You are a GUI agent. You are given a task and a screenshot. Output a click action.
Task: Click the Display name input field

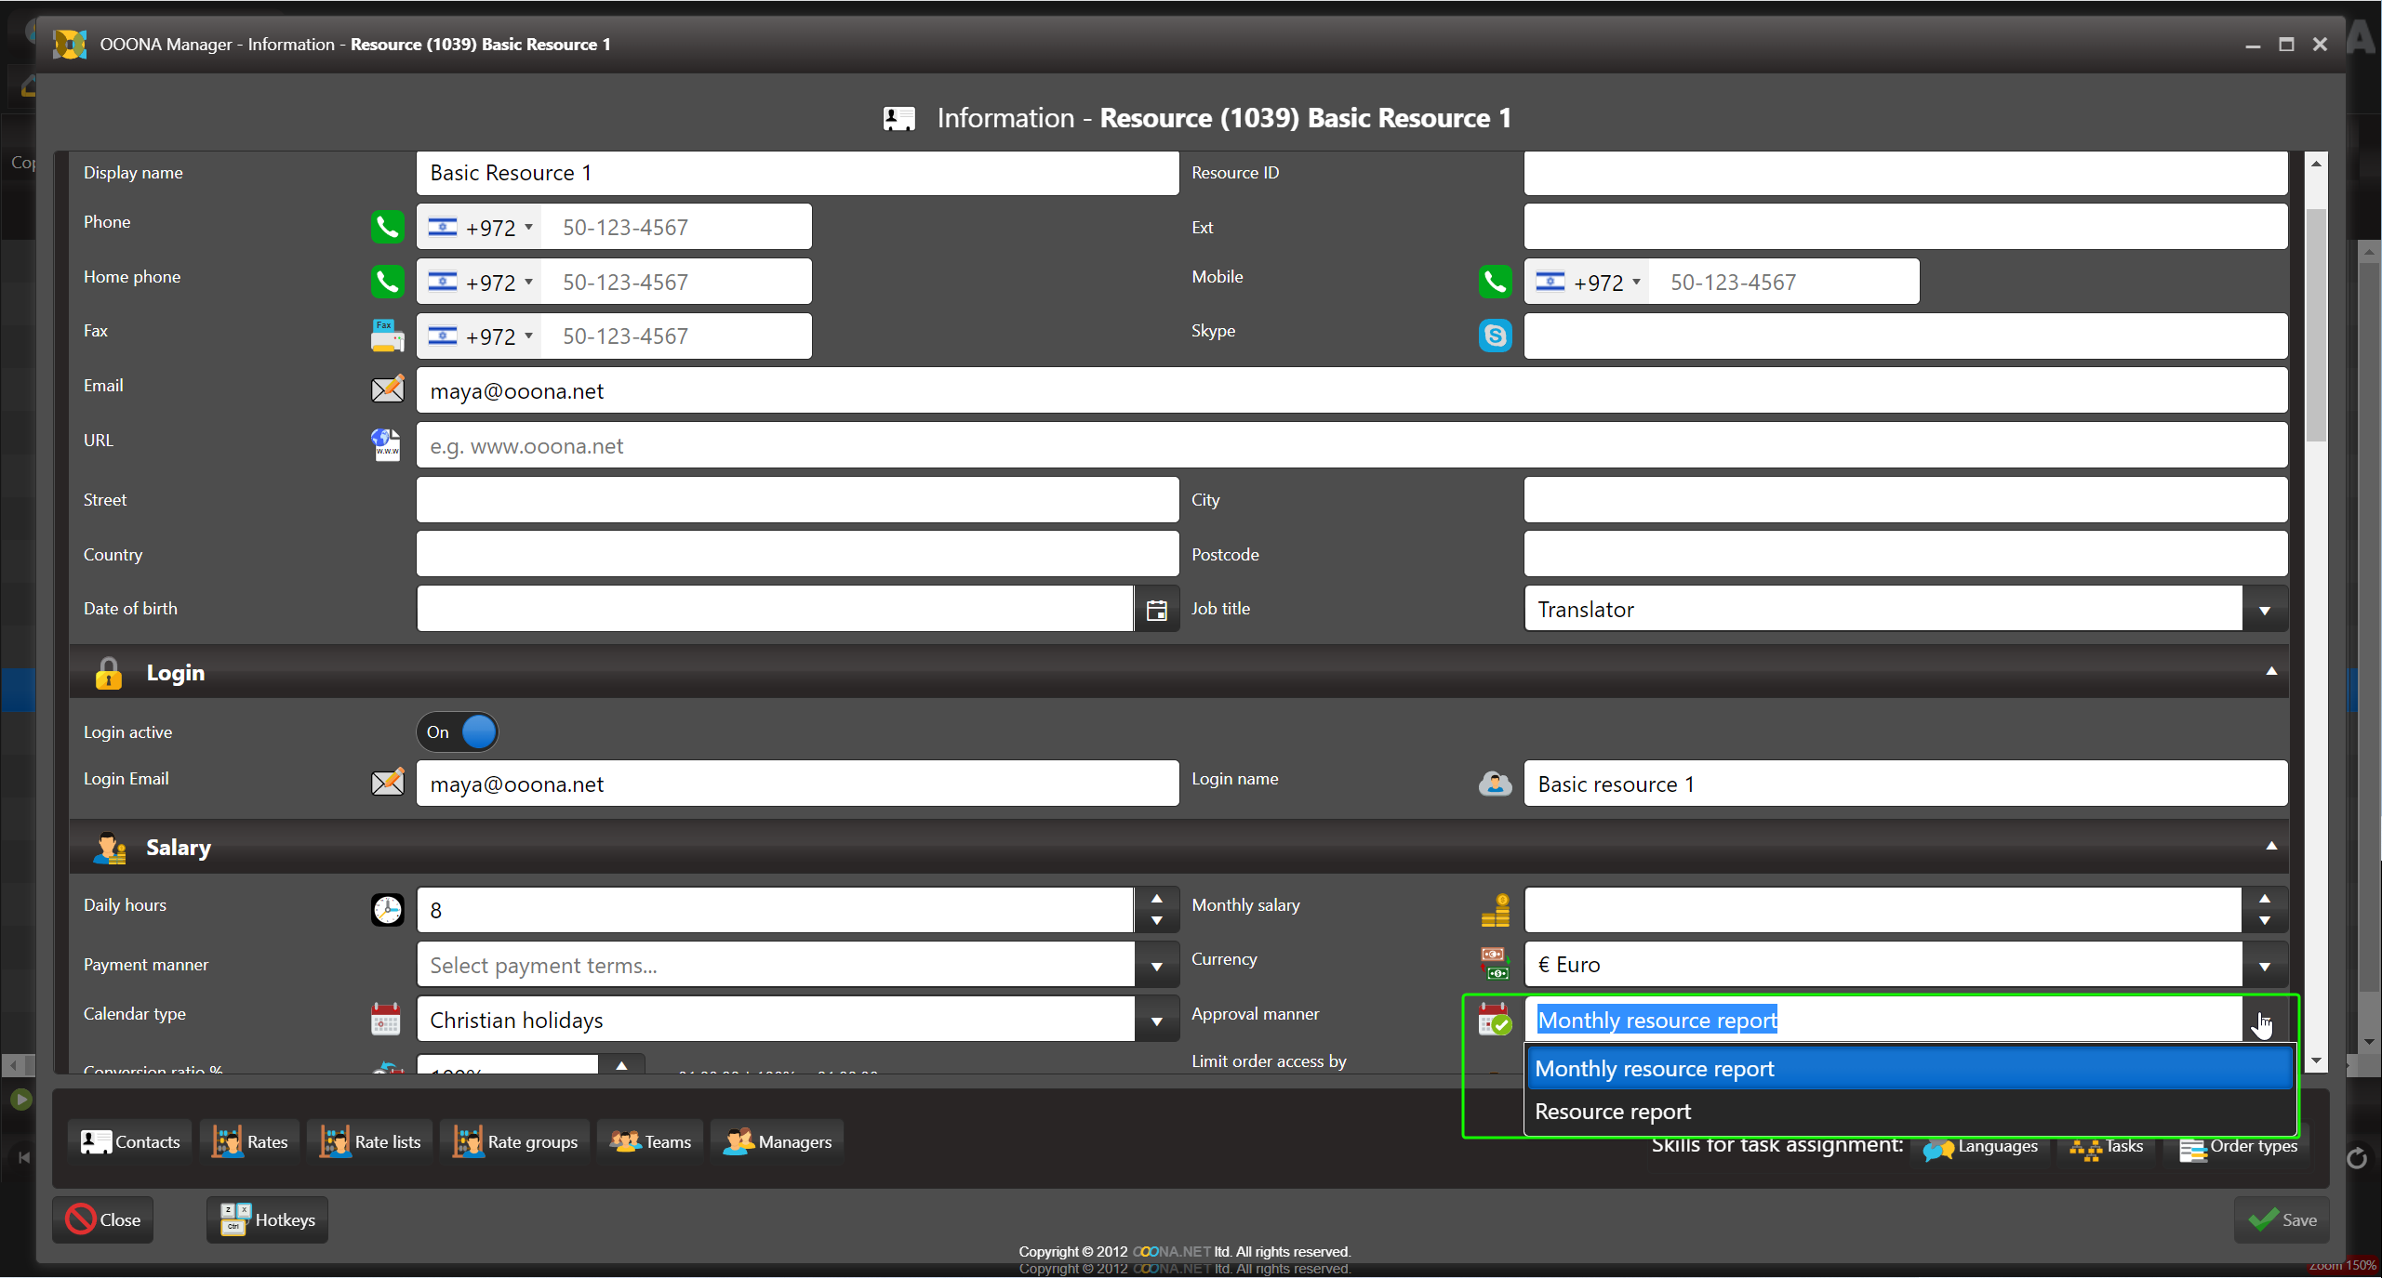796,173
